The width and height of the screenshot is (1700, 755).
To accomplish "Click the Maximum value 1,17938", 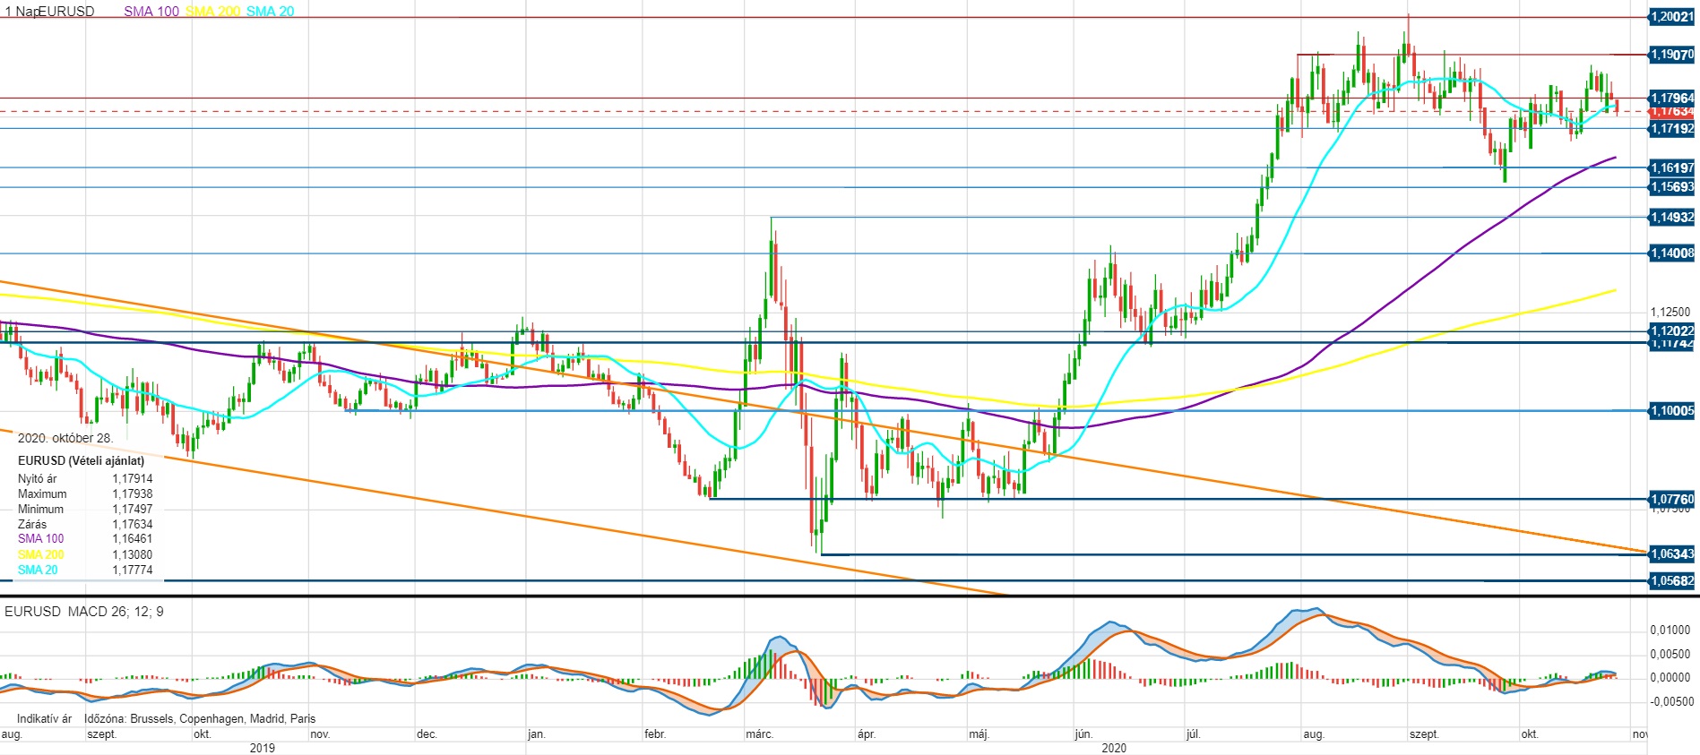I will tap(133, 494).
